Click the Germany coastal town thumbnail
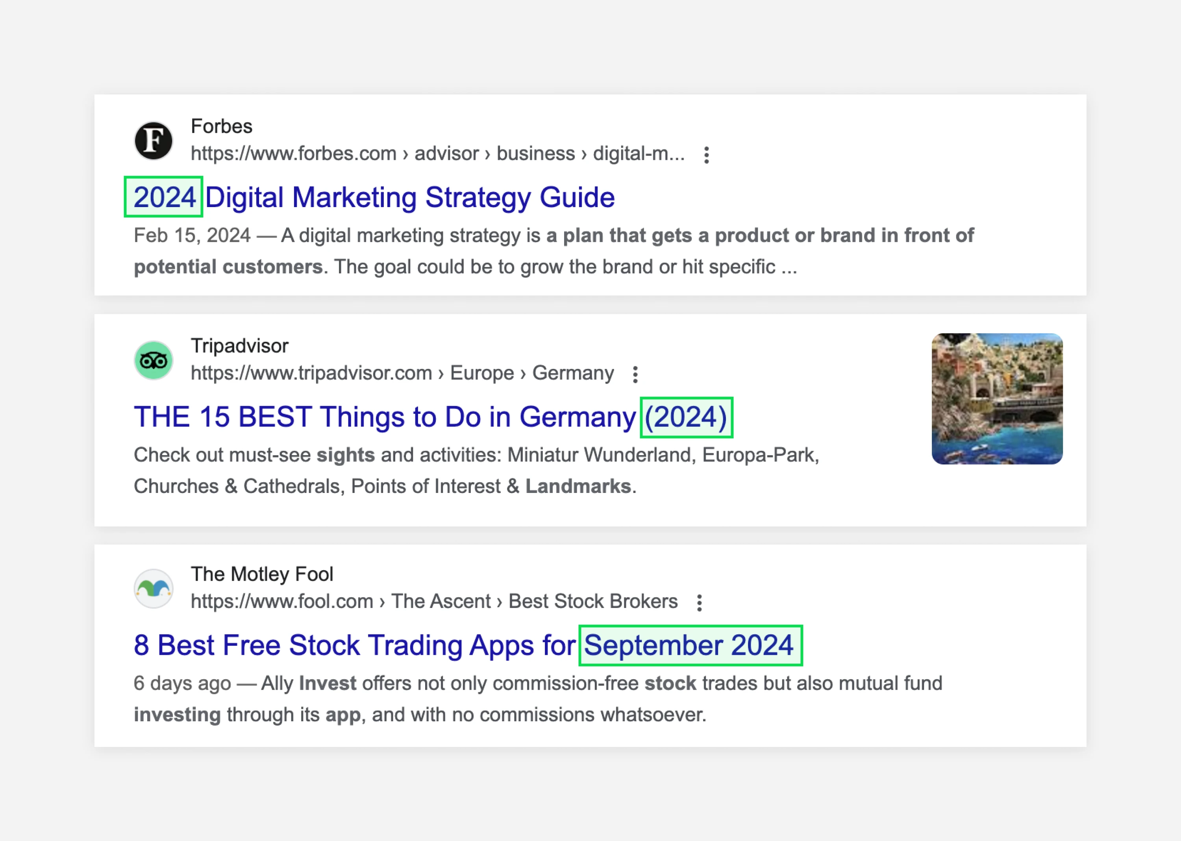Image resolution: width=1181 pixels, height=841 pixels. click(x=997, y=399)
